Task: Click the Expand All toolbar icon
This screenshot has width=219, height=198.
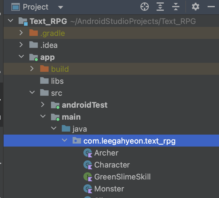Action: pyautogui.click(x=160, y=7)
